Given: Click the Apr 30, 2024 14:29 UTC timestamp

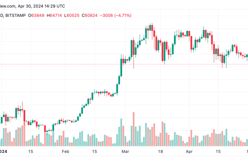Looking at the screenshot, I should pos(41,6).
